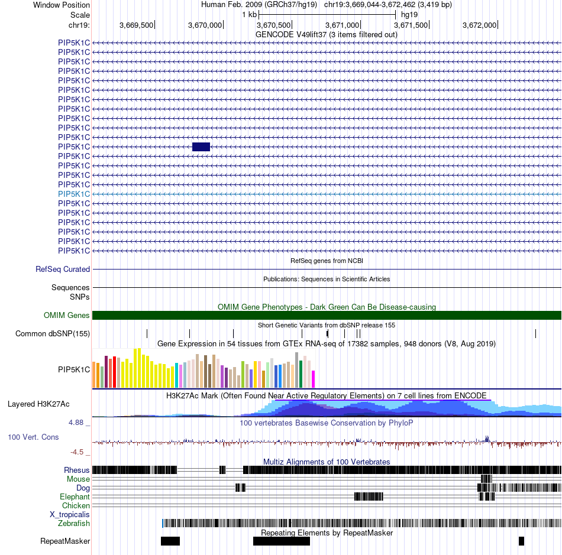Screen dimensions: 562x555
Task: Click the chr19: ruler label
Action: pos(79,25)
